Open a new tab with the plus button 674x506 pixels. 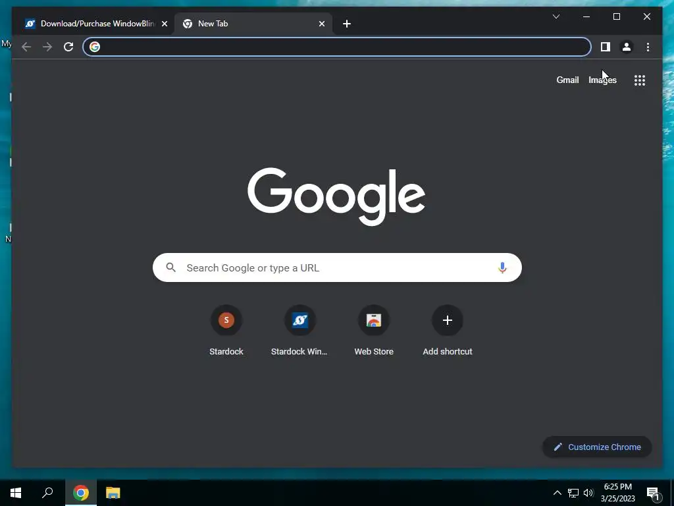click(x=347, y=24)
